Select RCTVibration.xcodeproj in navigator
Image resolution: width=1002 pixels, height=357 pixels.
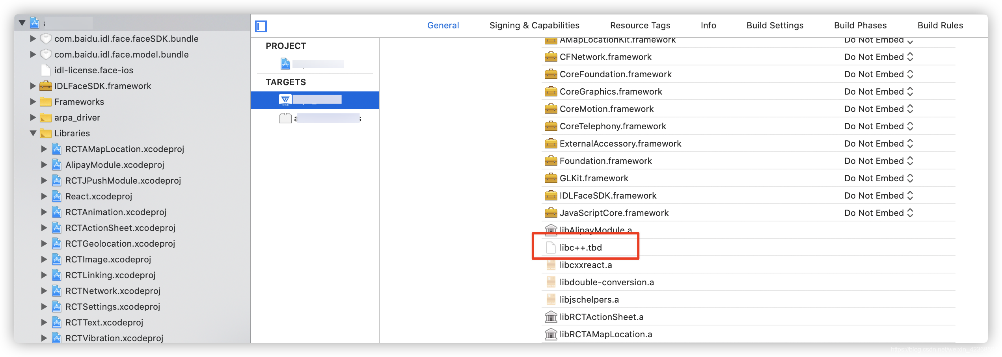coord(114,338)
